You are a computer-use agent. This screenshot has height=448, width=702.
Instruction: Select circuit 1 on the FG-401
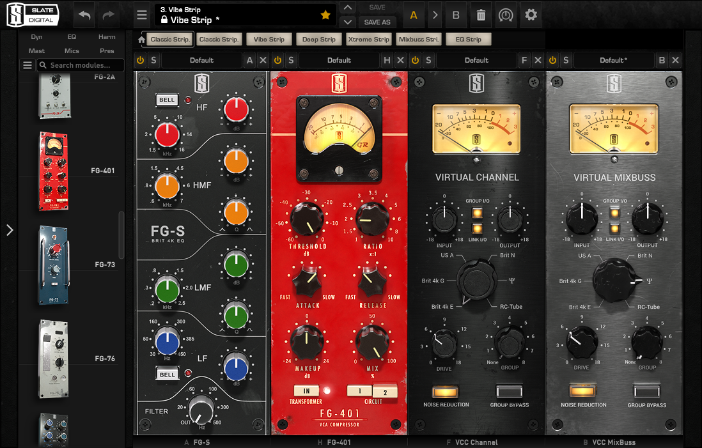(x=359, y=390)
